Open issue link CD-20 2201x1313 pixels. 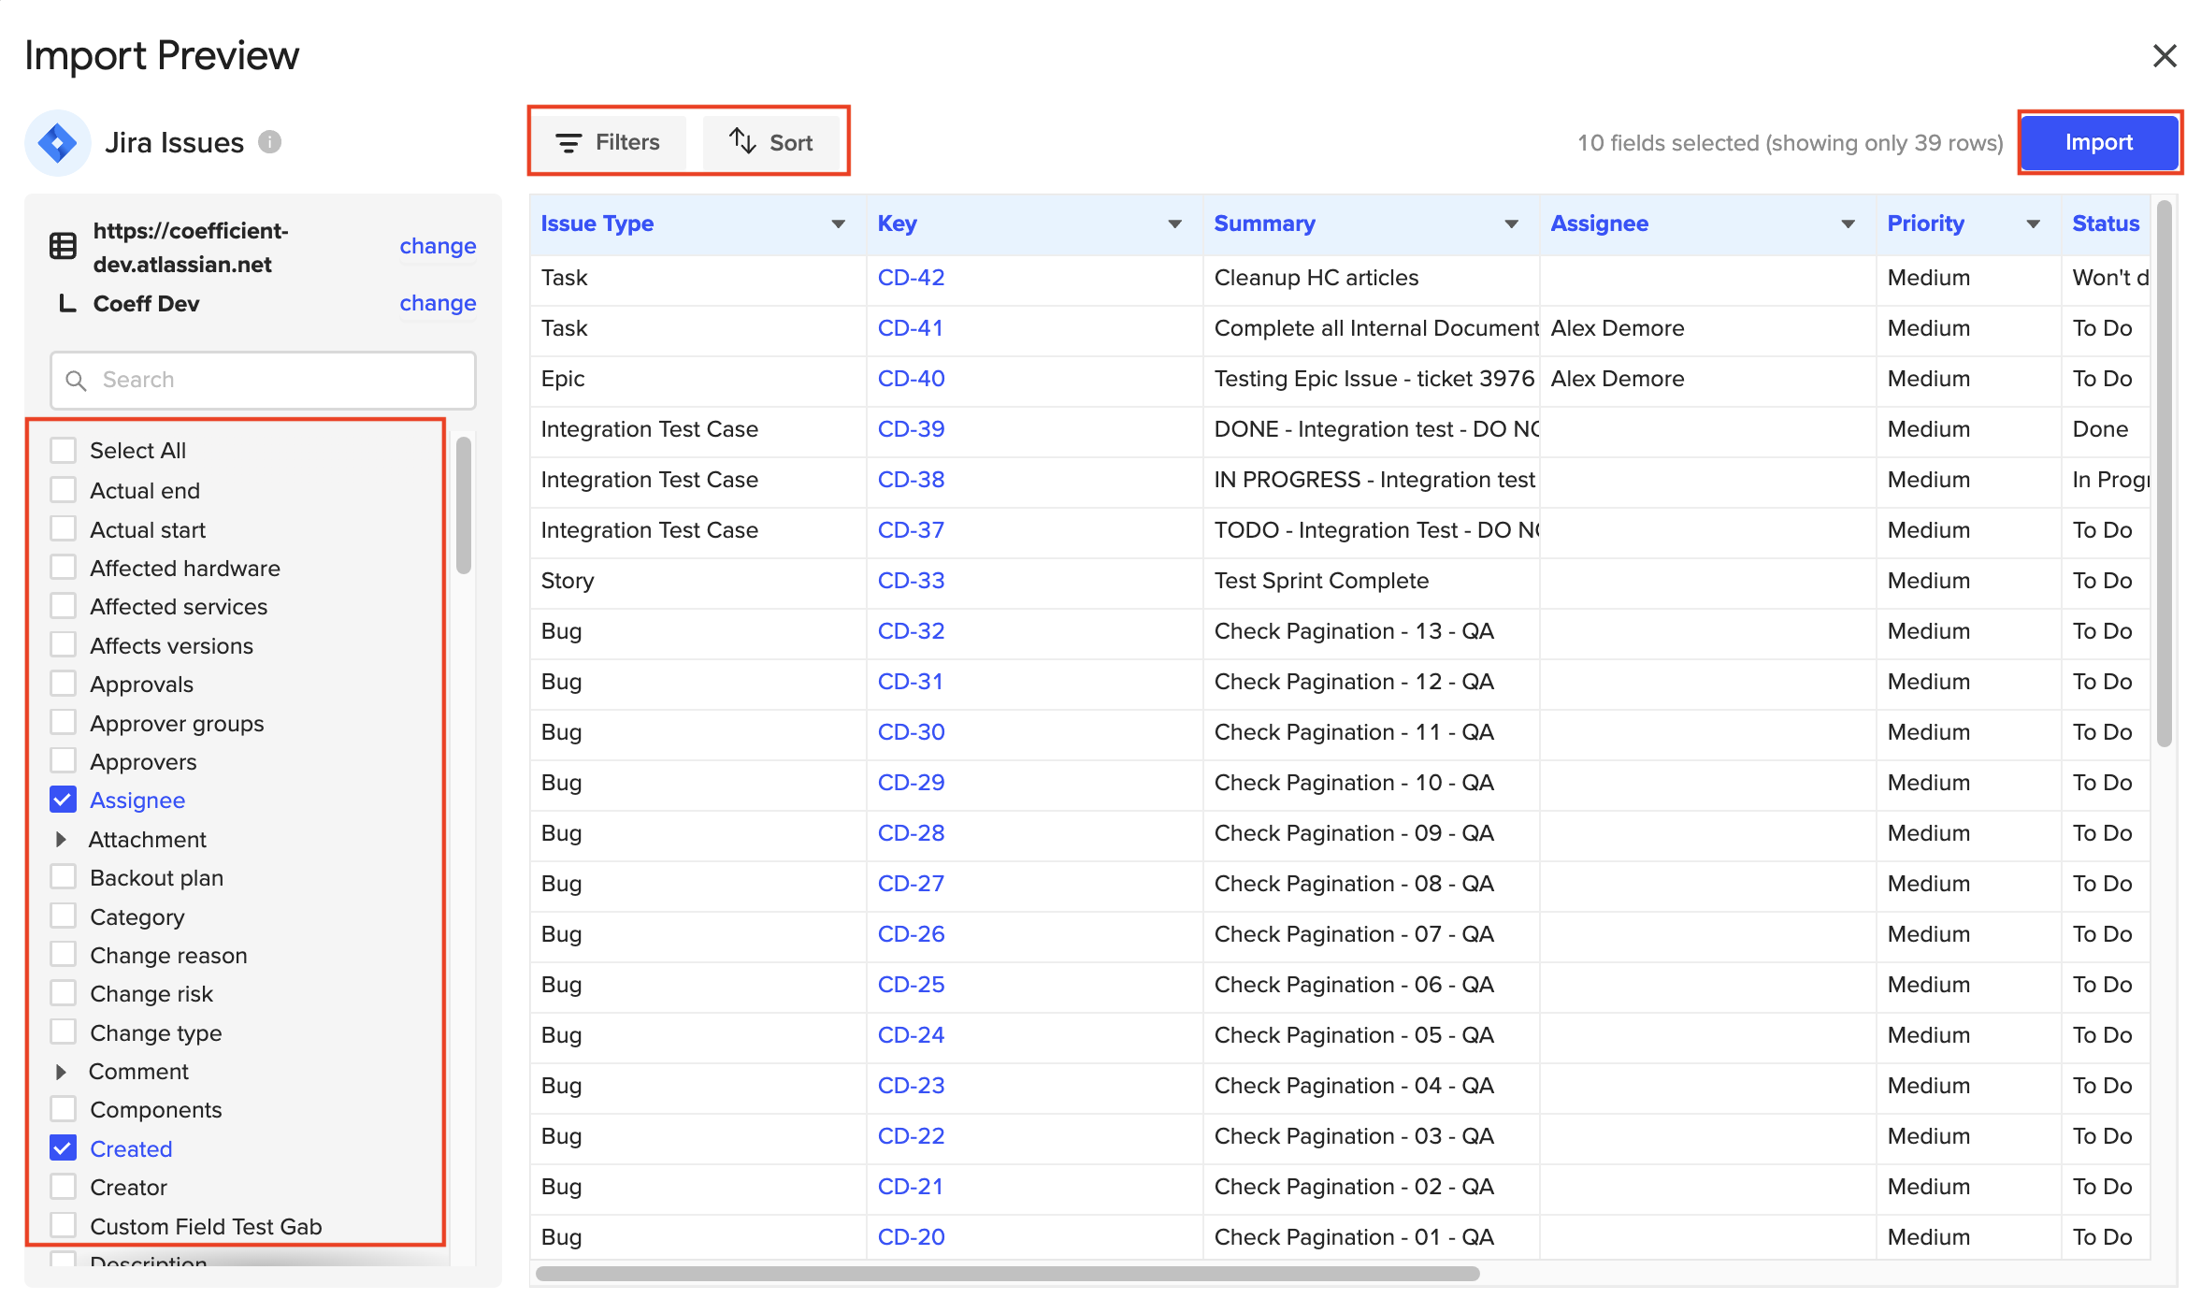[911, 1237]
